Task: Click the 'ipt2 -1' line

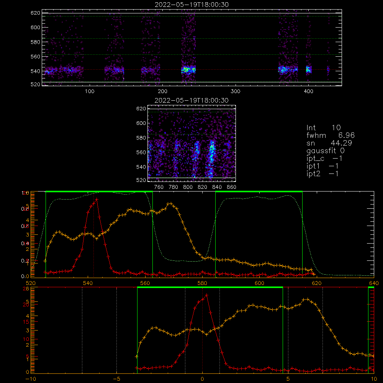Action: [x=322, y=173]
